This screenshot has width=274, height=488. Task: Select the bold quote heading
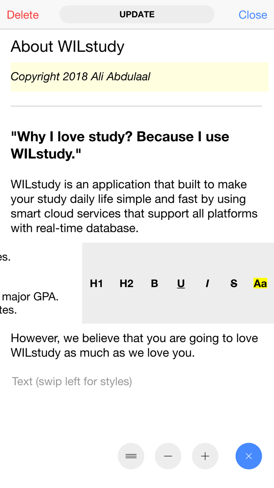pyautogui.click(x=119, y=144)
